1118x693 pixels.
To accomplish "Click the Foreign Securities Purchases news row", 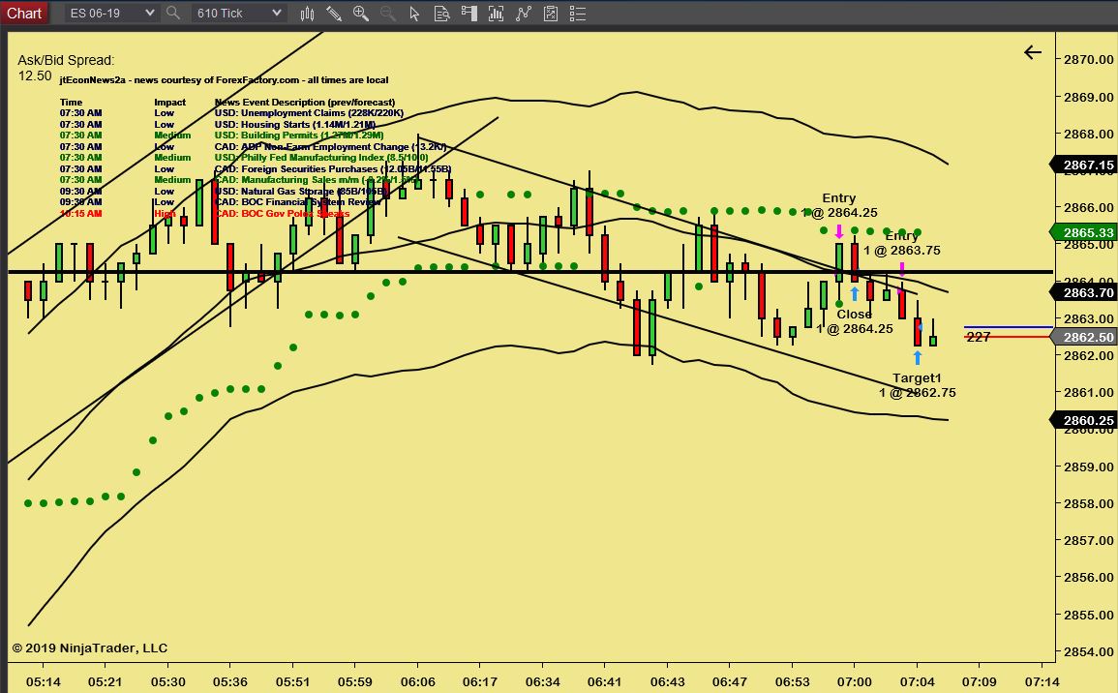I will point(256,169).
